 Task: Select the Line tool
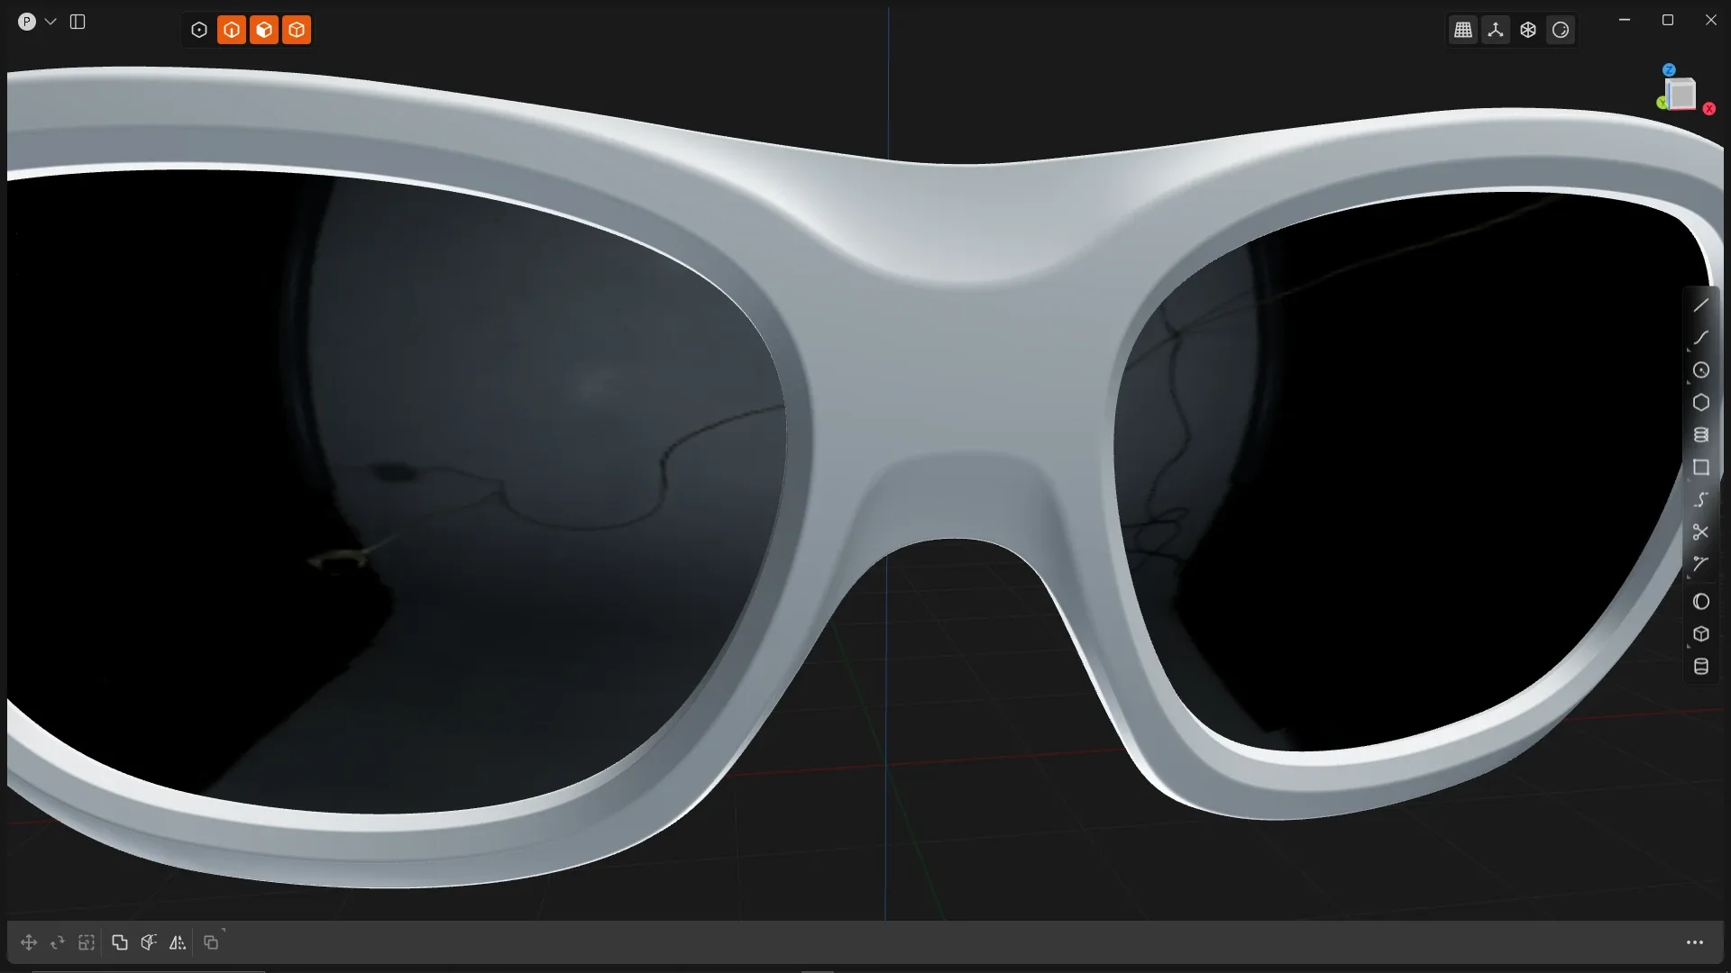click(1701, 305)
